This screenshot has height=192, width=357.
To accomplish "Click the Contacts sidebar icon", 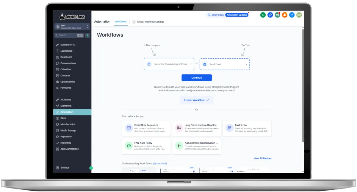I will pos(57,76).
